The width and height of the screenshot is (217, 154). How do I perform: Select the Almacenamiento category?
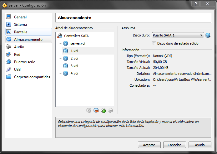(28, 40)
